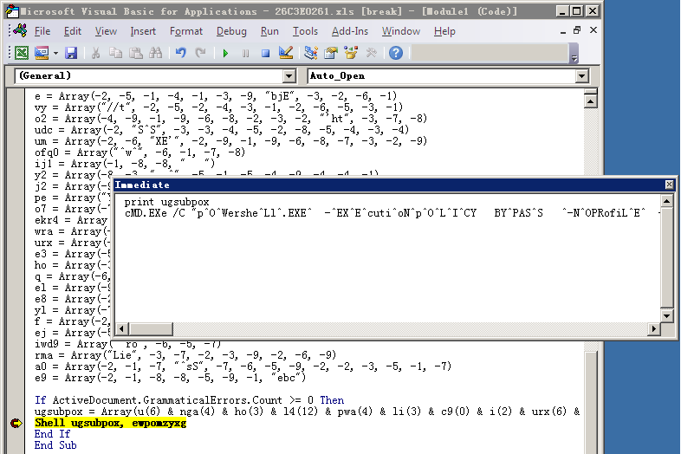Click the 'vy = Array("//t"' line
The image size is (681, 454).
(x=218, y=107)
